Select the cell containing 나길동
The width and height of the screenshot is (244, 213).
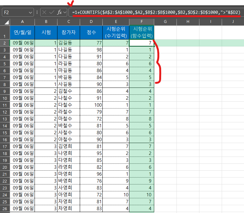pyautogui.click(x=69, y=50)
